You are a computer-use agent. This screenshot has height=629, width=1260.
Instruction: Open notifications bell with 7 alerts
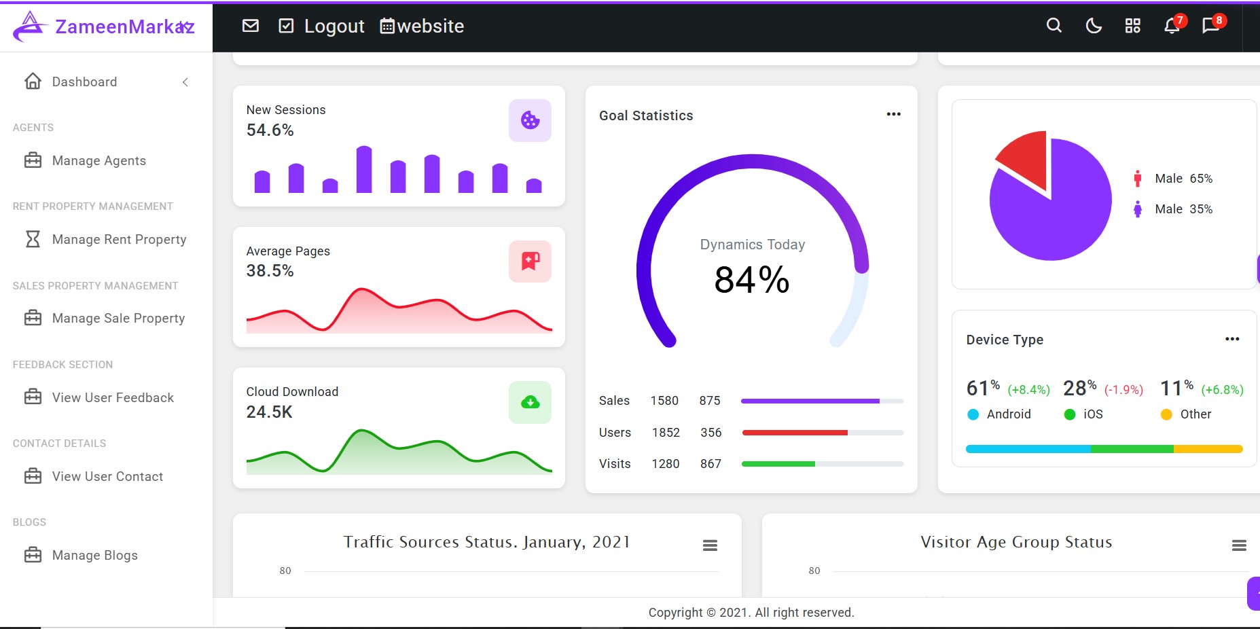pos(1172,26)
